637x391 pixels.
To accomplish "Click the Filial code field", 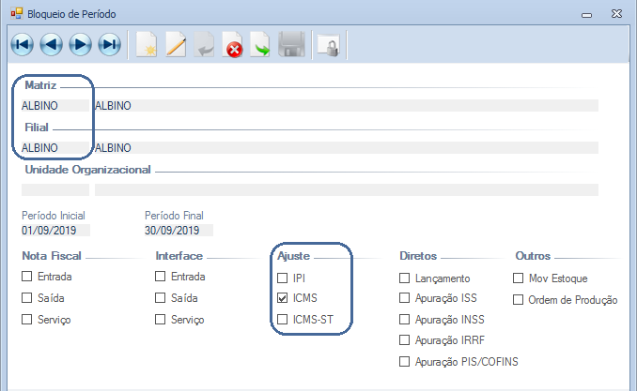I will tap(55, 147).
